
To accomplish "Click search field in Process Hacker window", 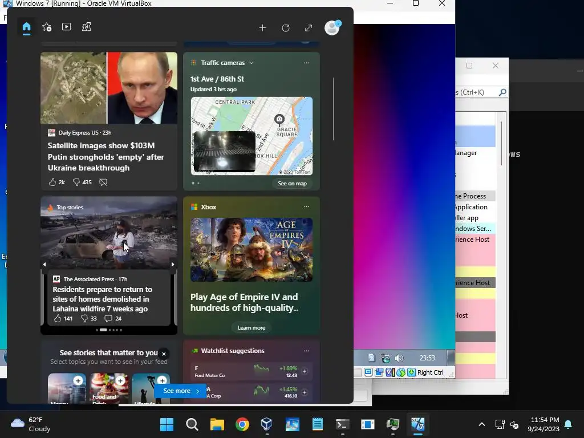I will pyautogui.click(x=477, y=92).
